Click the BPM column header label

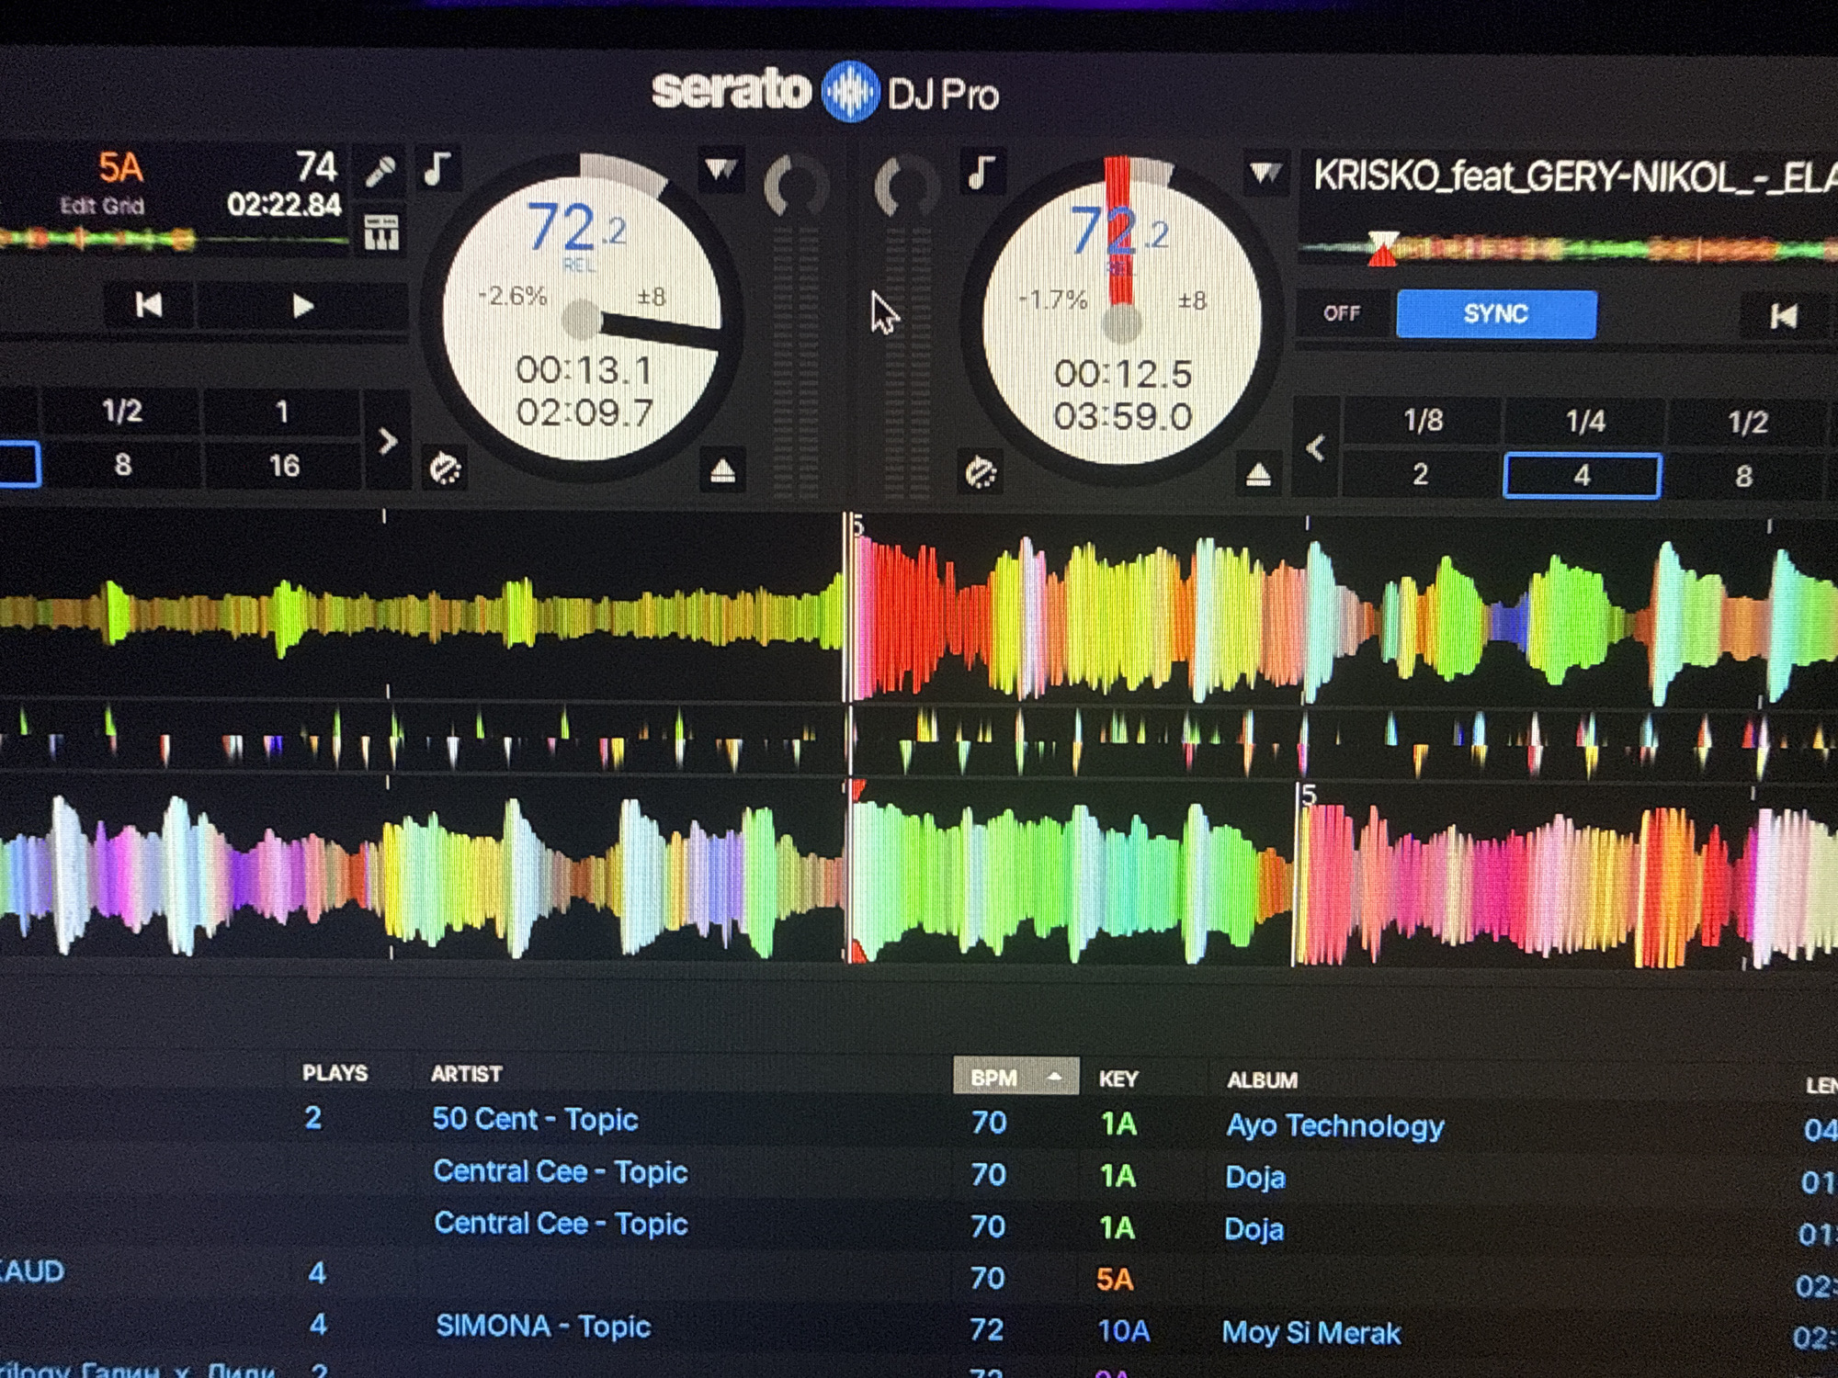pos(993,1078)
